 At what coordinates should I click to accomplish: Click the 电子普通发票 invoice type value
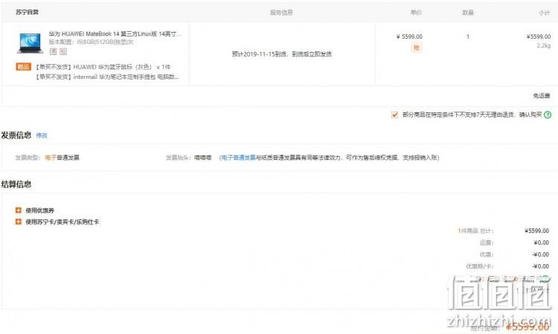(x=62, y=157)
